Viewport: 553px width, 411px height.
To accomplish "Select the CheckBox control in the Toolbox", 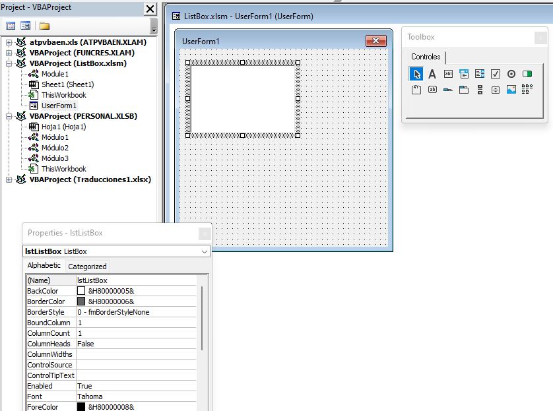I will [496, 74].
